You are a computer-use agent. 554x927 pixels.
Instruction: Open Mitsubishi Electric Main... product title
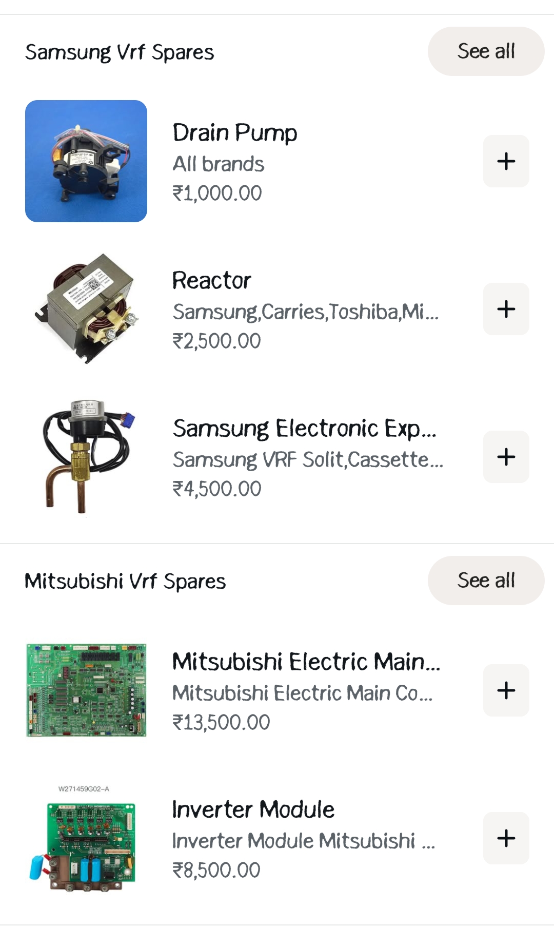point(306,662)
